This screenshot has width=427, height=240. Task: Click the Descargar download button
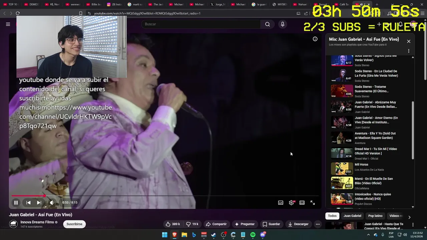pyautogui.click(x=298, y=224)
